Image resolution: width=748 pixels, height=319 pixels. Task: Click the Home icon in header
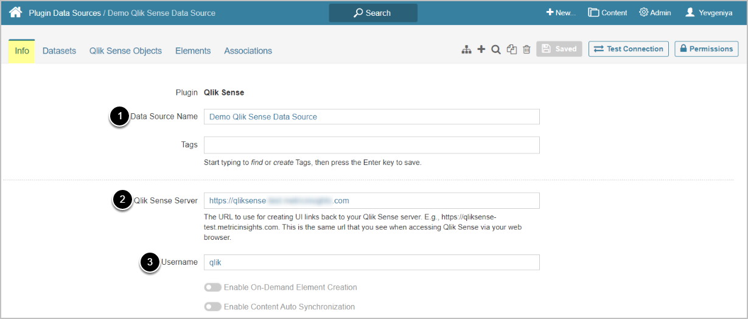15,12
